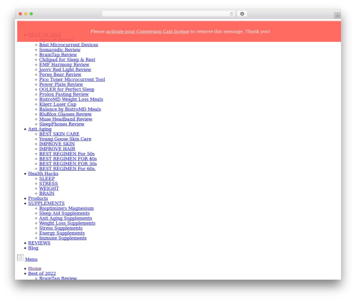Screen dimensions: 356x301
Task: Open SleepPhones Review link
Action: (x=62, y=124)
